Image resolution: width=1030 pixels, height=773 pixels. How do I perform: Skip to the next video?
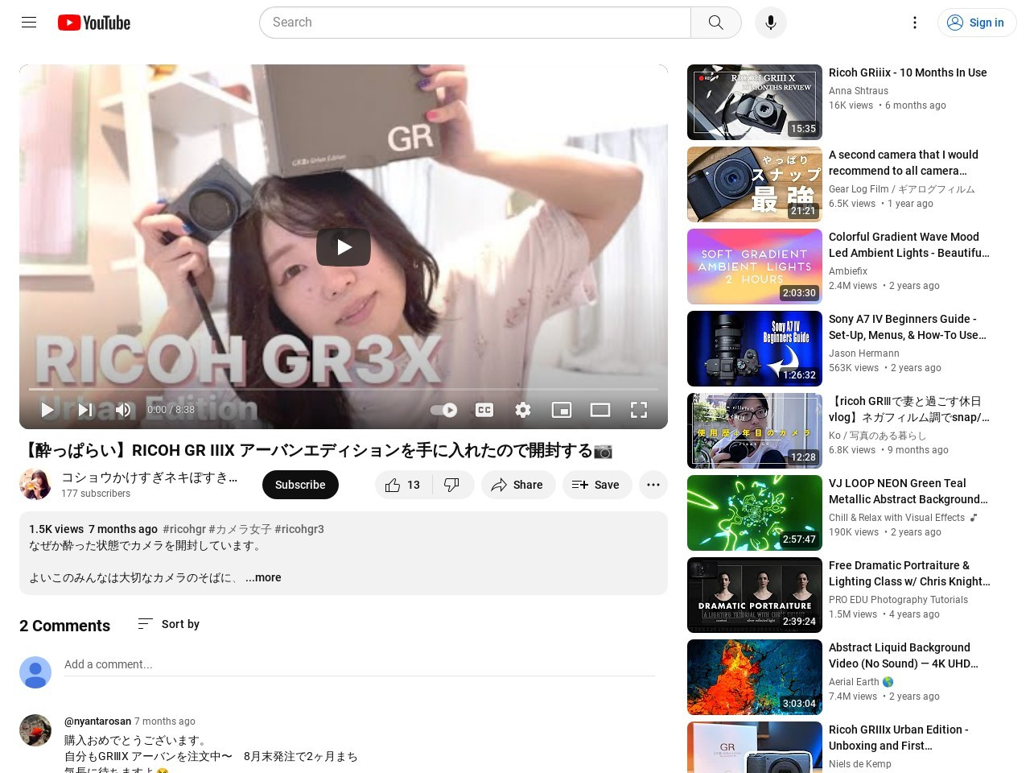tap(85, 410)
